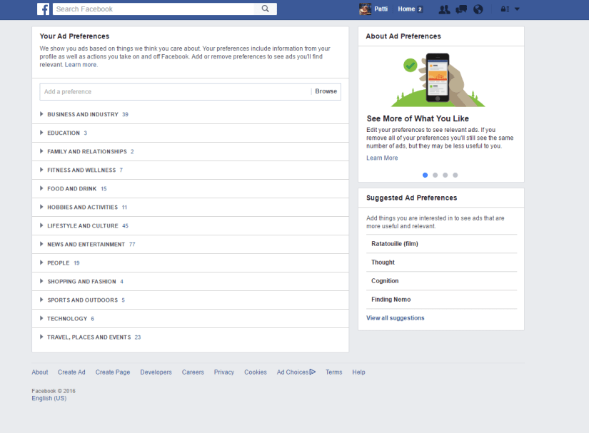Viewport: 589px width, 433px height.
Task: Click the Browse button
Action: 326,91
